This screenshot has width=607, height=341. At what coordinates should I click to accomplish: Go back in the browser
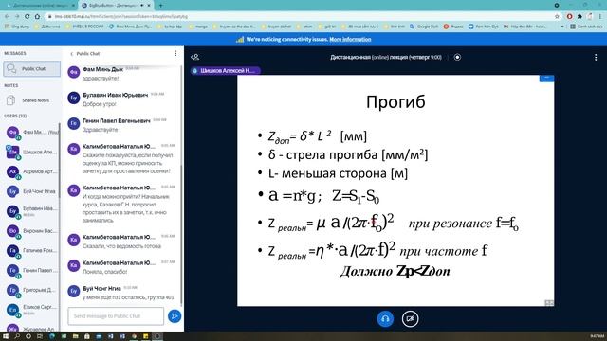(x=7, y=17)
